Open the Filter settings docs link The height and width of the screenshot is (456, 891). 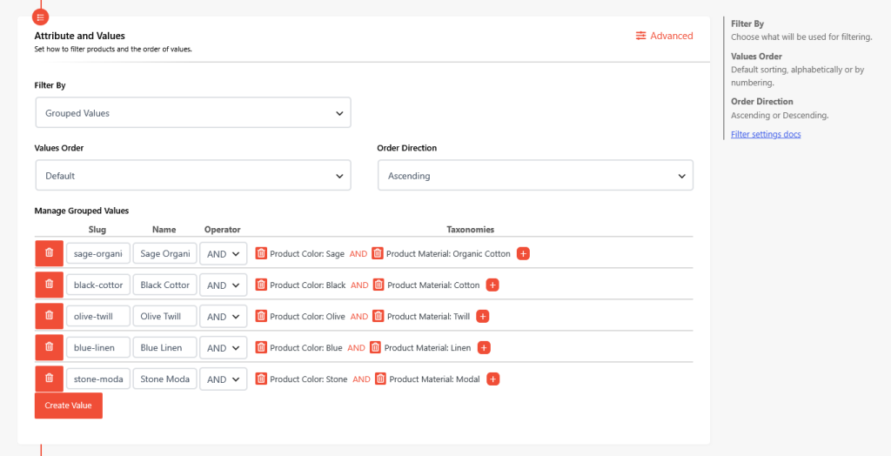pos(766,134)
